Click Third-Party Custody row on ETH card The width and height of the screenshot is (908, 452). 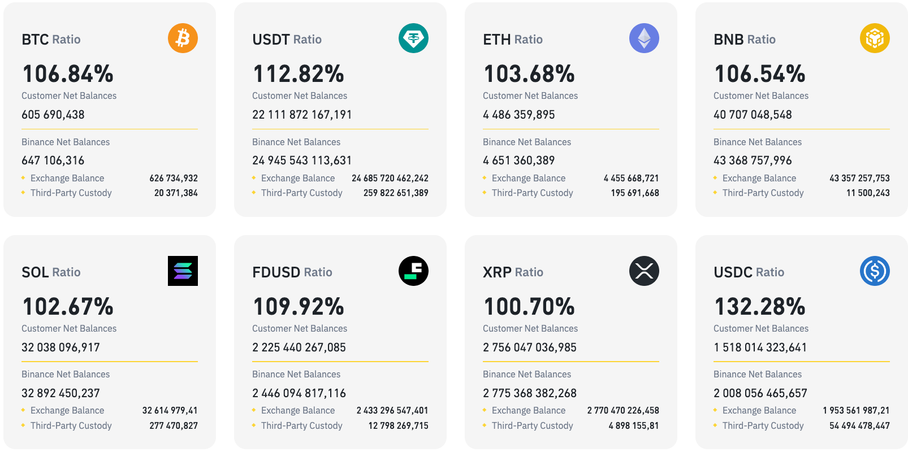coord(532,193)
